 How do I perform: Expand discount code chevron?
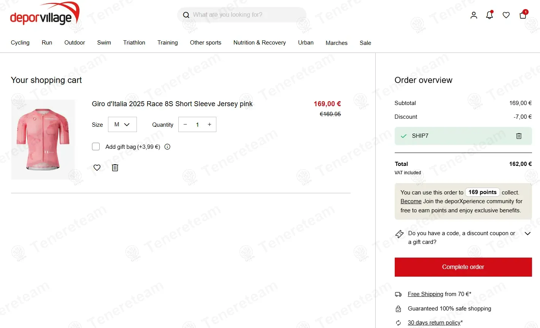coord(527,233)
